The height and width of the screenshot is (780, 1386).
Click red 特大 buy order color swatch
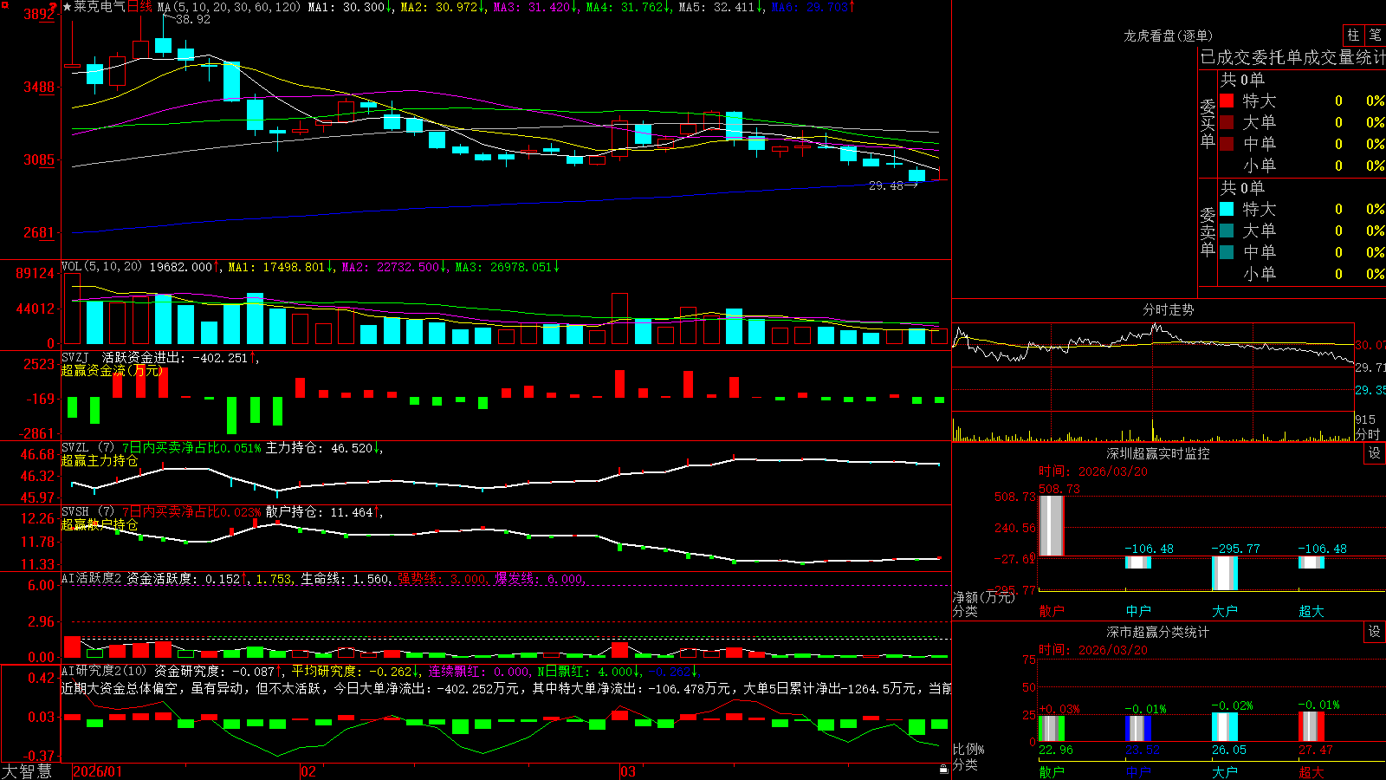[1227, 101]
